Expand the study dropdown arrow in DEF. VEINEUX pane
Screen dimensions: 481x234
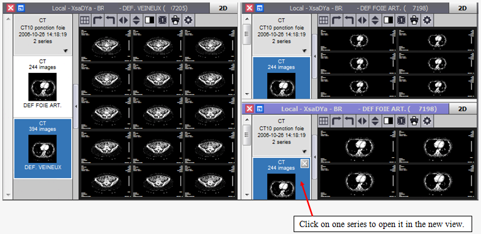click(x=65, y=51)
